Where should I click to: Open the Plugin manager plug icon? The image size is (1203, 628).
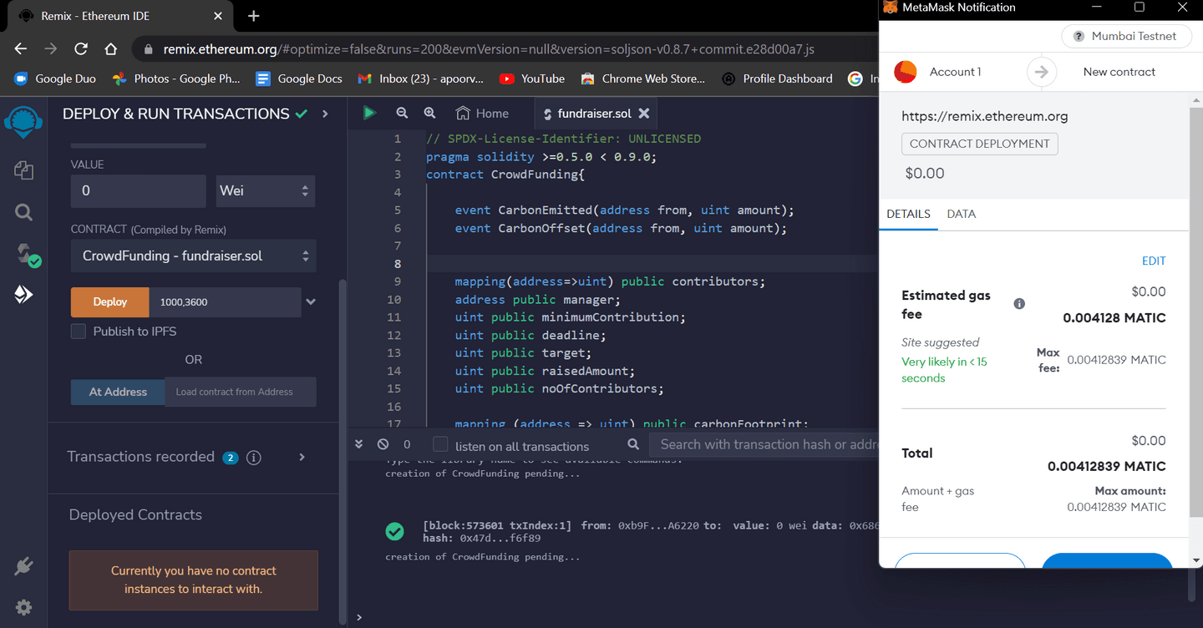23,567
